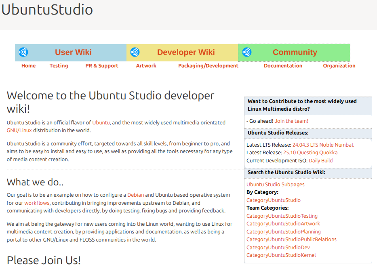377x269 pixels.
Task: Open the Developer Wiki section
Action: click(186, 52)
